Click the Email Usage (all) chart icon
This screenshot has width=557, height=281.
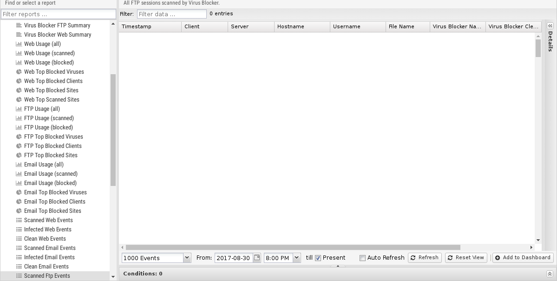(19, 165)
